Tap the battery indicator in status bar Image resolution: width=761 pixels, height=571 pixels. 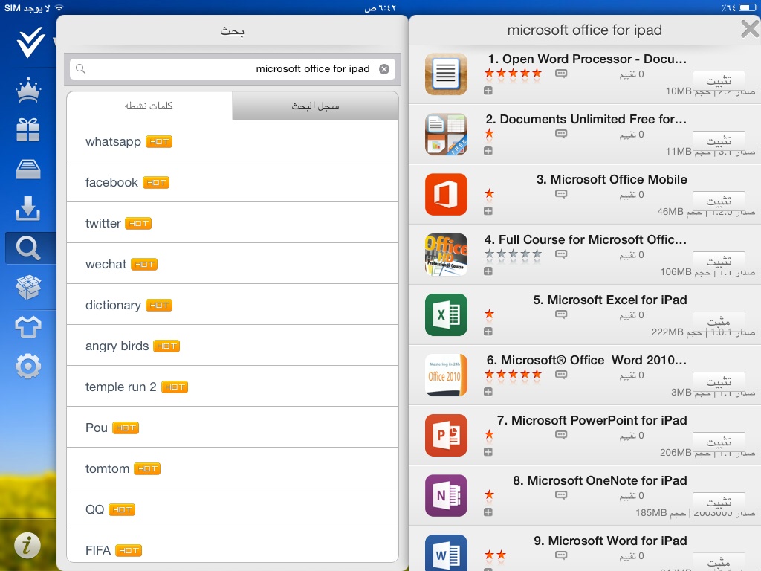click(748, 7)
